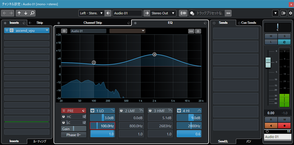Click the Edit channel 'e' button
This screenshot has height=145, width=294.
tap(284, 42)
